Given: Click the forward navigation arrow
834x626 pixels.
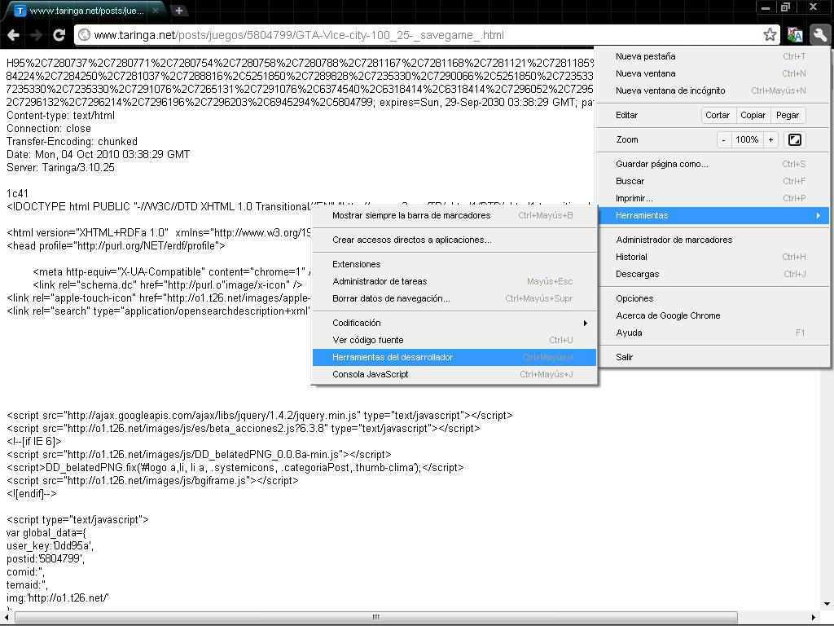Looking at the screenshot, I should point(36,35).
